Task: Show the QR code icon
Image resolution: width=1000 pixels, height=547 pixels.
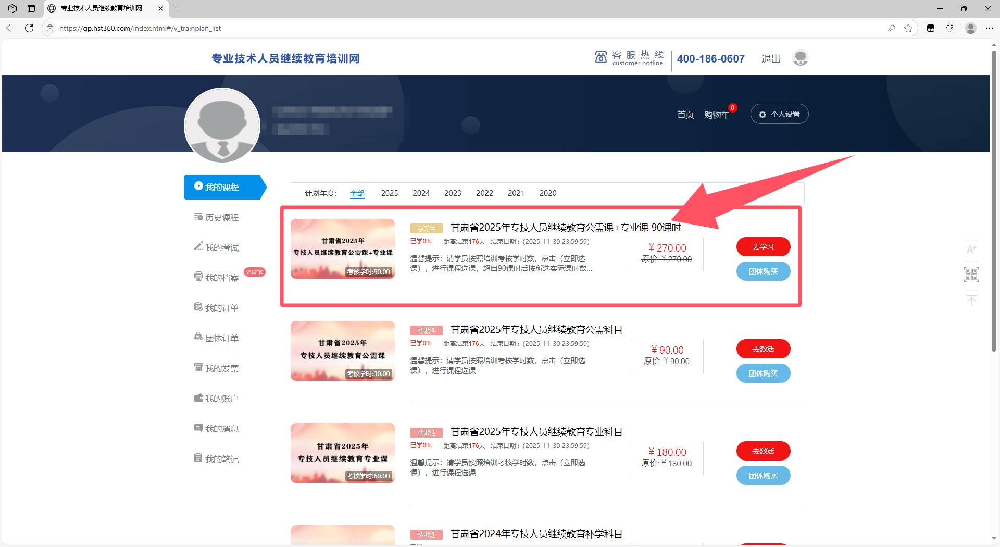Action: click(x=971, y=275)
